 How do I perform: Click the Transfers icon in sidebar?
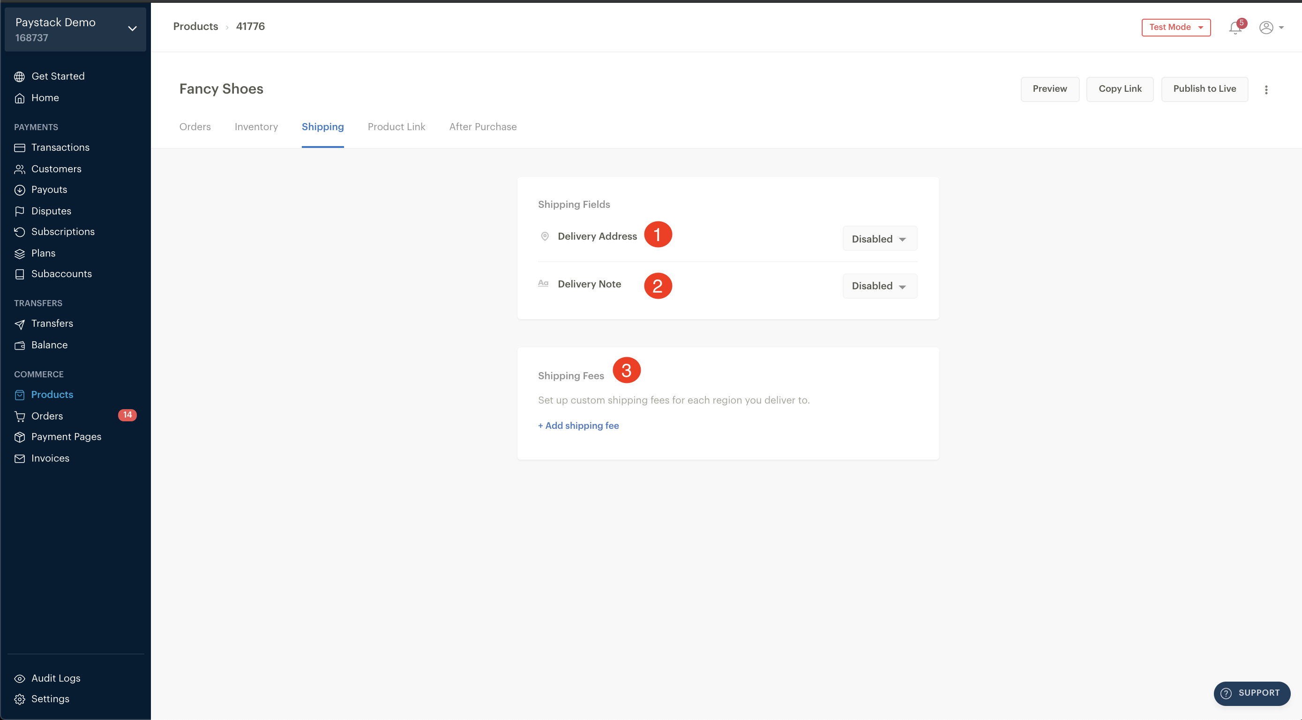pyautogui.click(x=20, y=323)
